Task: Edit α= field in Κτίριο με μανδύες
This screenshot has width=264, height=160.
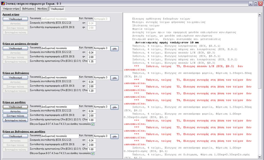Action: coord(92,111)
